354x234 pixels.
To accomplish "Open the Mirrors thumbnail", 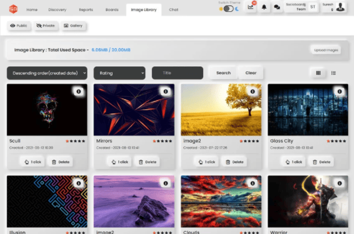I will tap(134, 110).
